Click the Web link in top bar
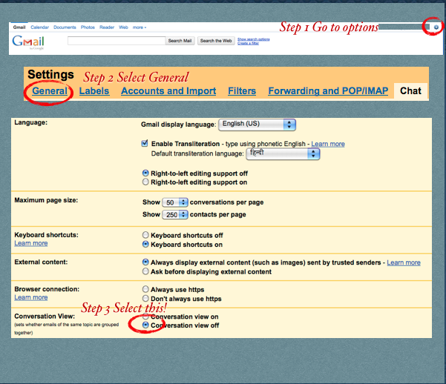446x384 pixels. (123, 27)
